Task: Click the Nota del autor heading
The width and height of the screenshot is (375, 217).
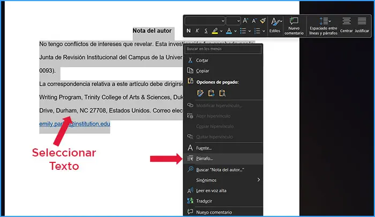Action: 152,31
